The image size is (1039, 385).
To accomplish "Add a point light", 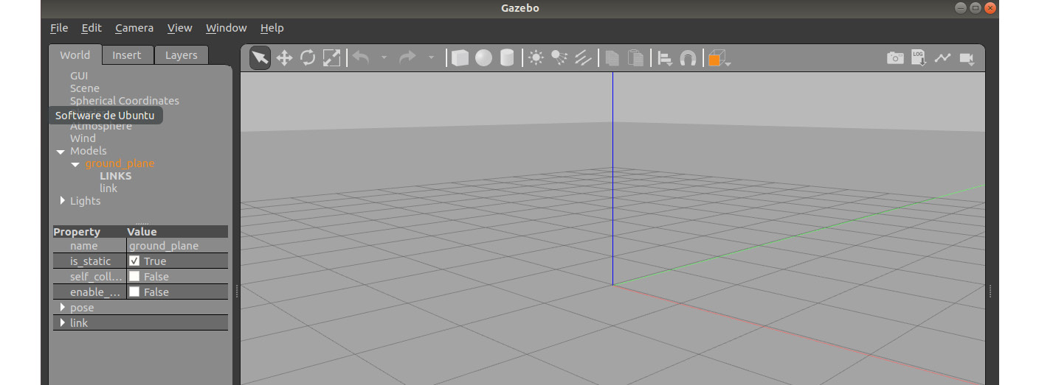I will [x=536, y=57].
